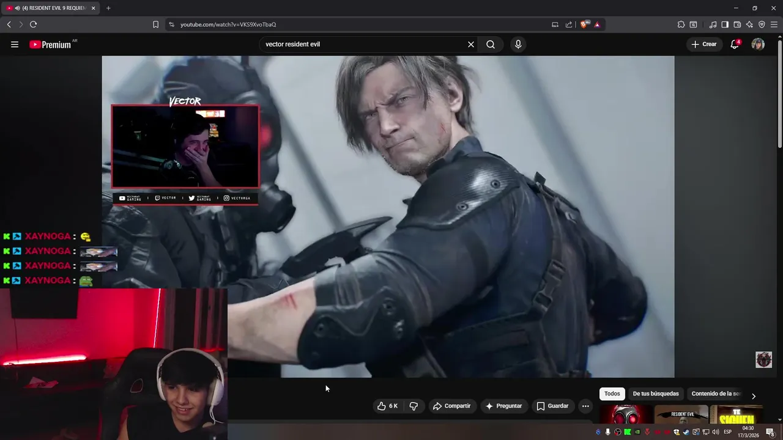Click the Compartir button
This screenshot has width=783, height=440.
(451, 406)
